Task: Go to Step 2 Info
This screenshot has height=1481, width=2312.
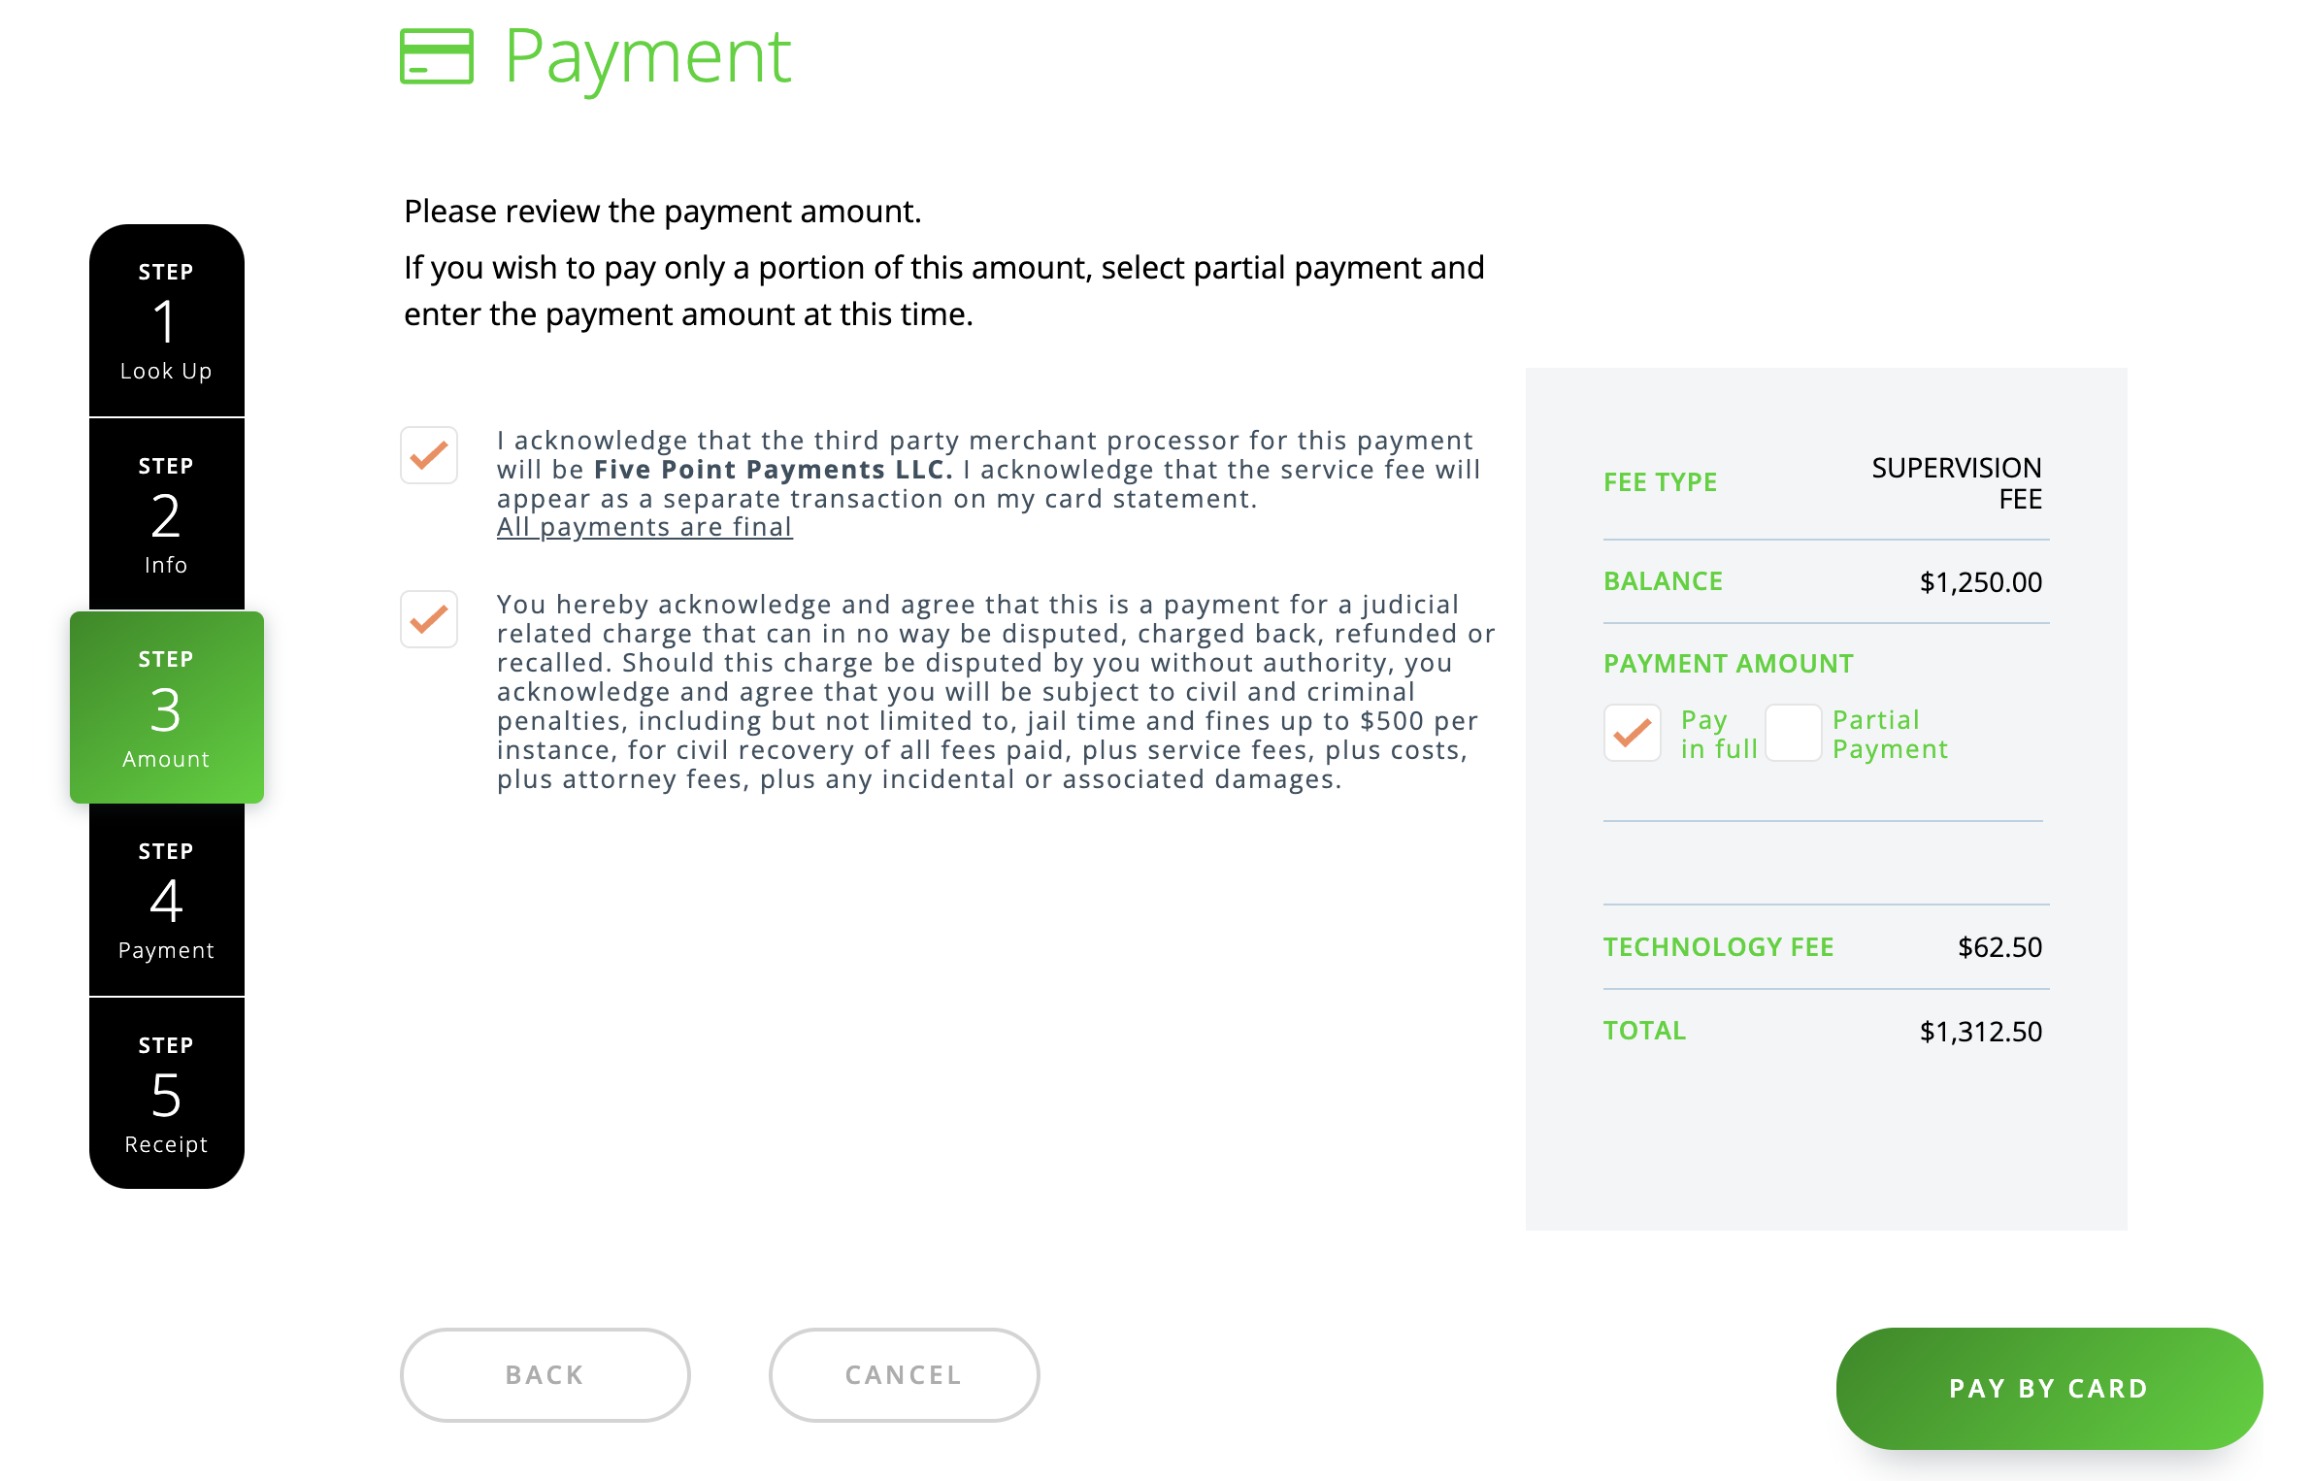Action: (167, 514)
